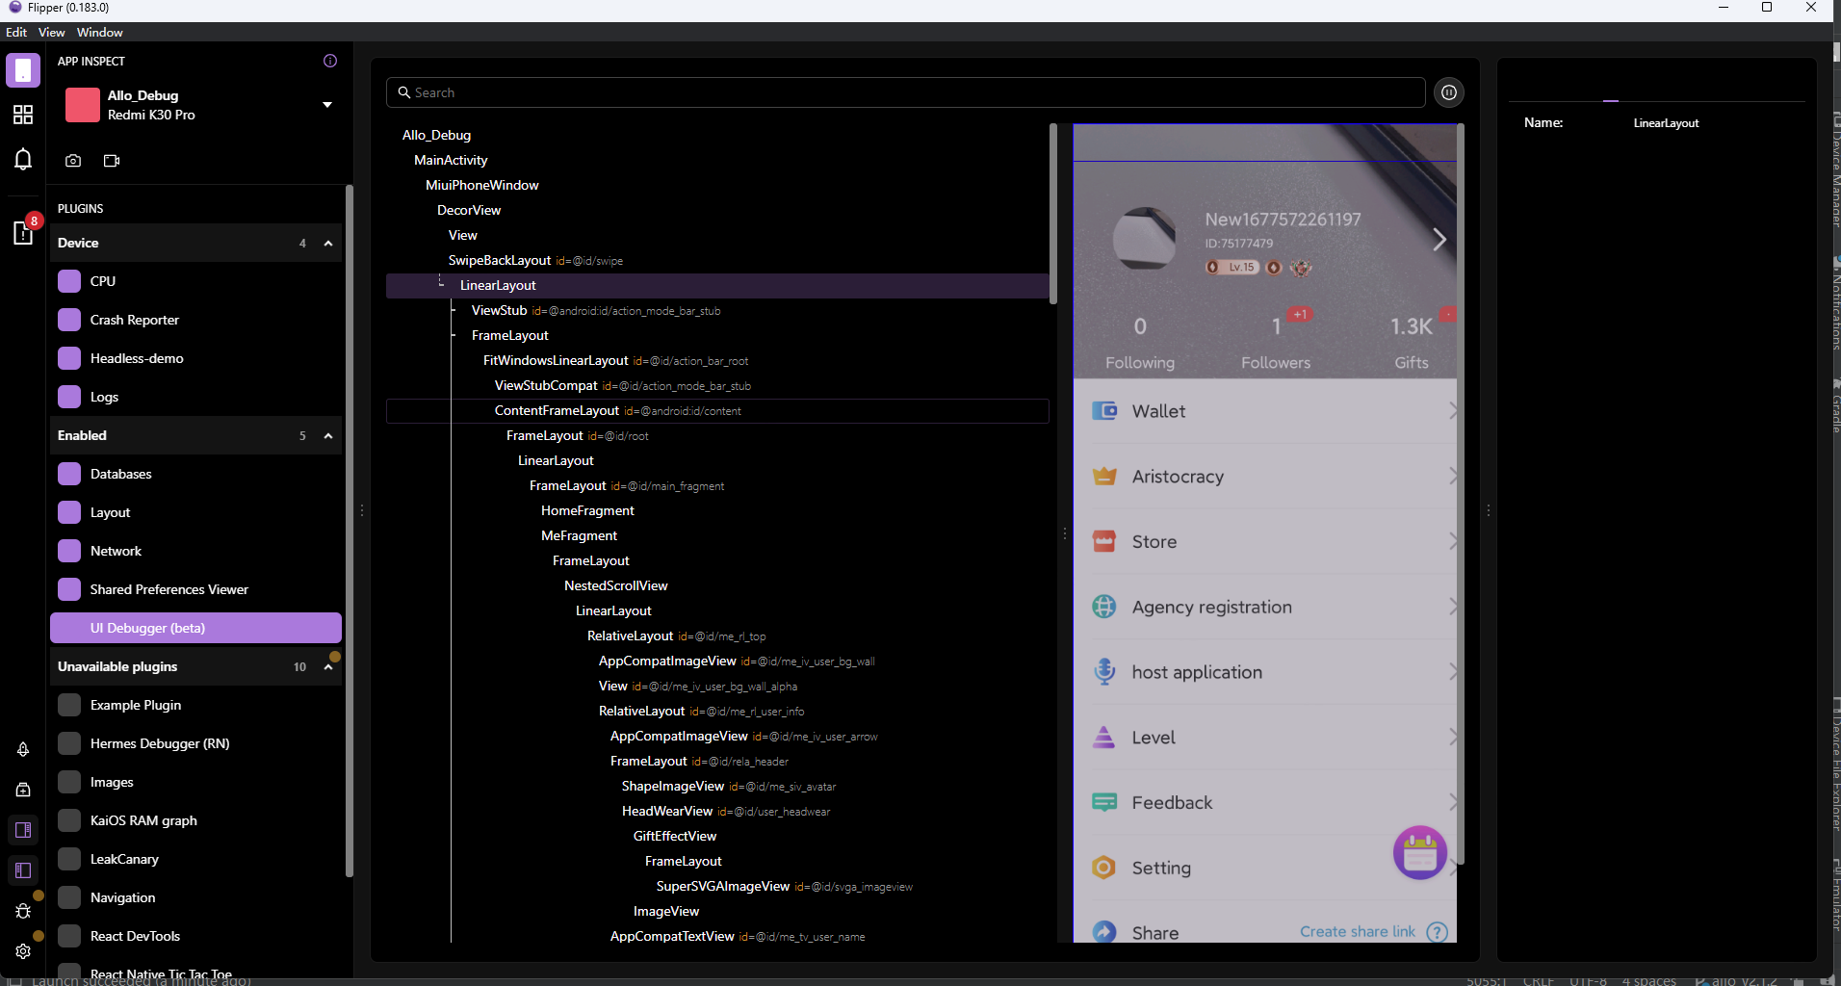Open the connection troubleshooting icon with badge
The width and height of the screenshot is (1841, 986).
(23, 231)
